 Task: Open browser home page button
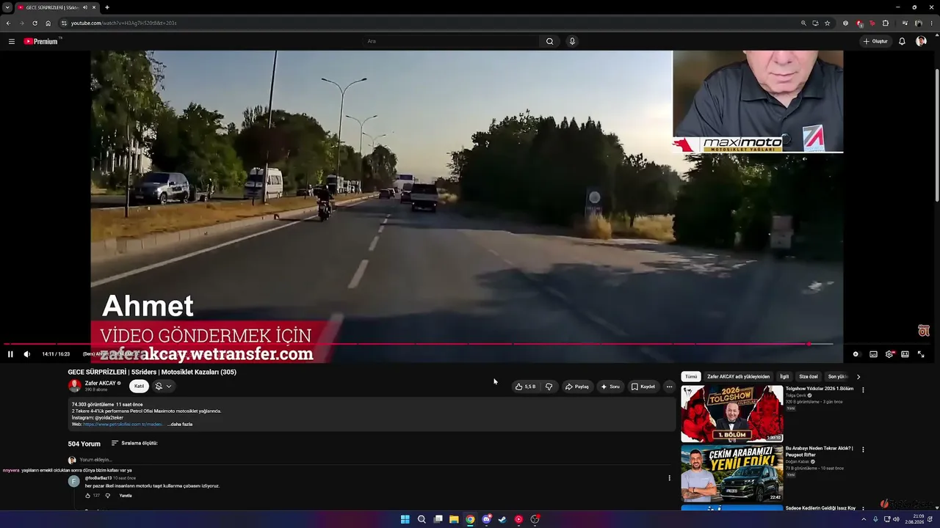click(48, 23)
